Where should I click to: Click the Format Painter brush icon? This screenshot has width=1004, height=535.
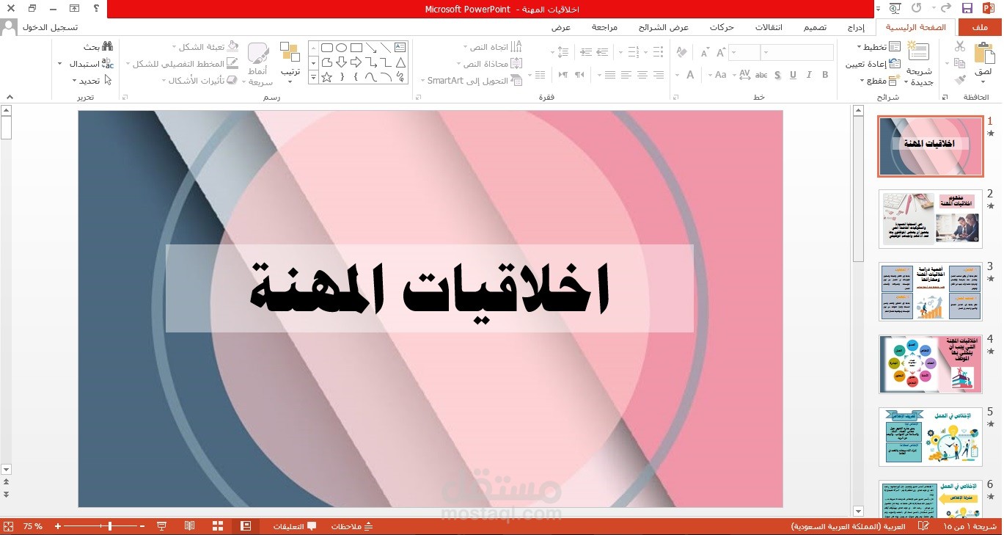coord(959,79)
